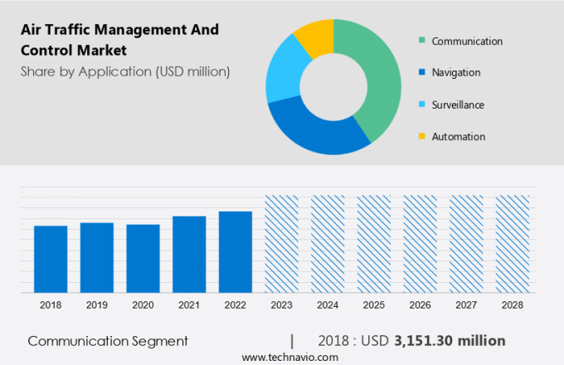Click the hatched 2028 forecast bar
This screenshot has width=564, height=365.
(x=512, y=244)
